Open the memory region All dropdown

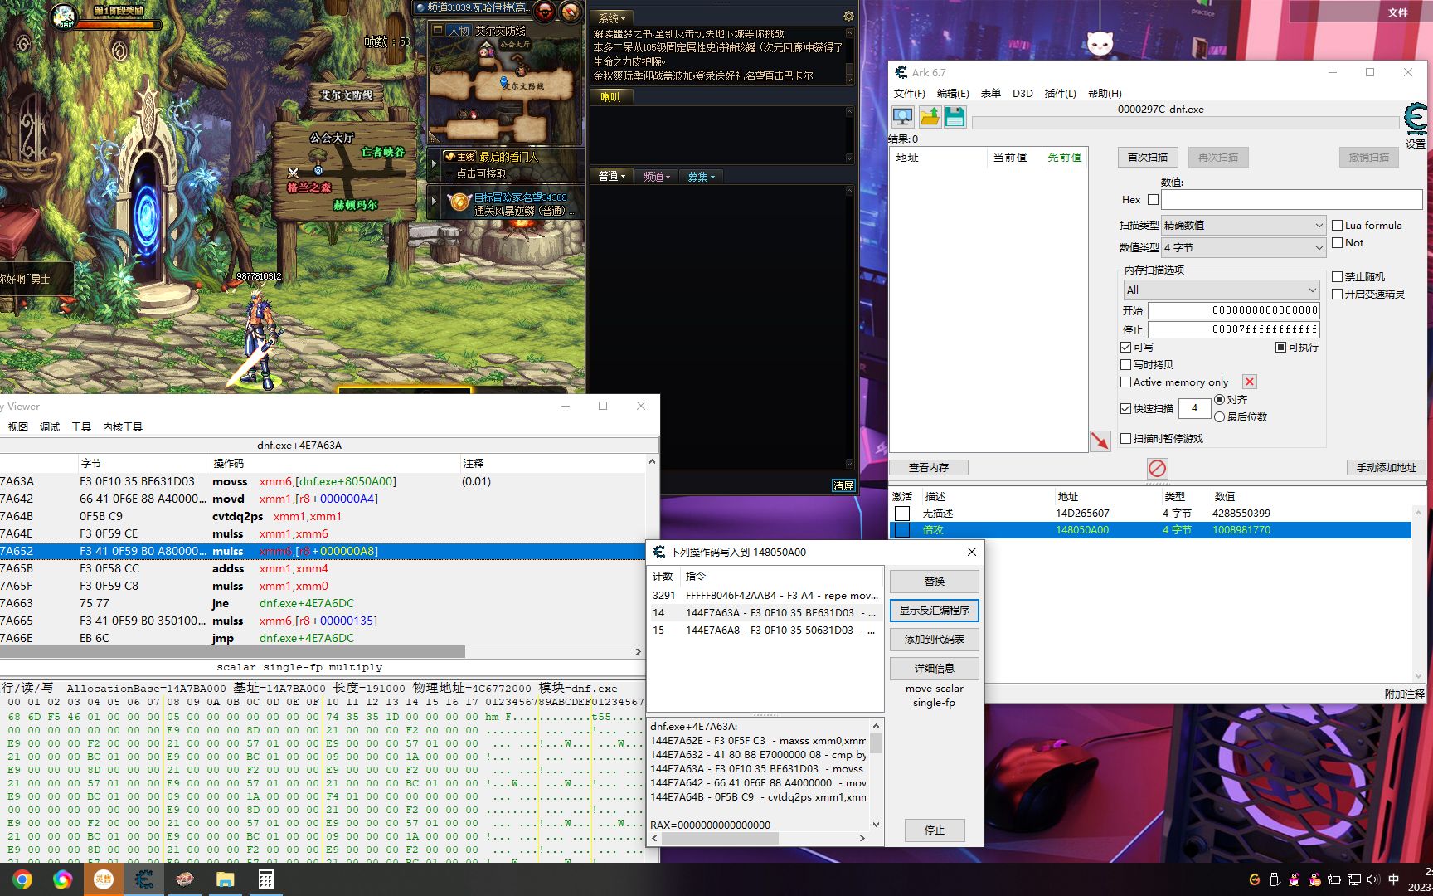coord(1222,290)
